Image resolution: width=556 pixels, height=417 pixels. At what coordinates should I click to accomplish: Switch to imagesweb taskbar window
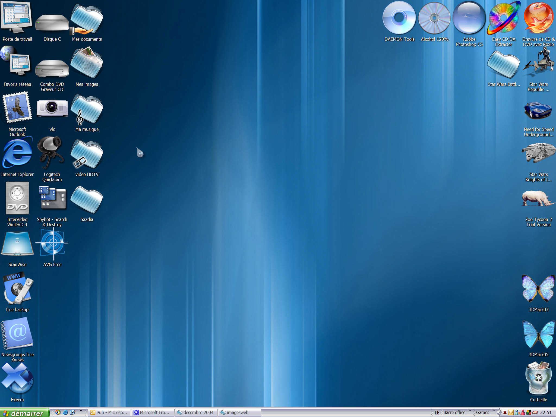coord(239,412)
